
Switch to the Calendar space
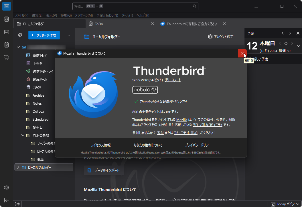(x=6, y=32)
